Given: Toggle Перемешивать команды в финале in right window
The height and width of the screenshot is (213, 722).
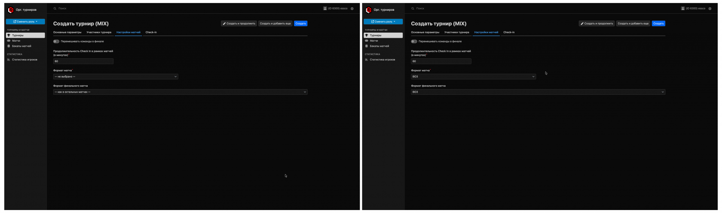Looking at the screenshot, I should coord(414,42).
